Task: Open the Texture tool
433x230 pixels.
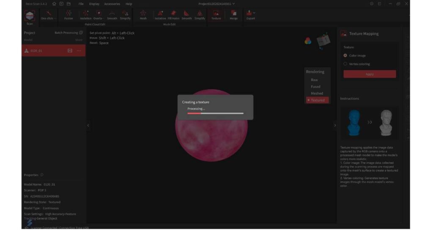Action: pos(216,16)
